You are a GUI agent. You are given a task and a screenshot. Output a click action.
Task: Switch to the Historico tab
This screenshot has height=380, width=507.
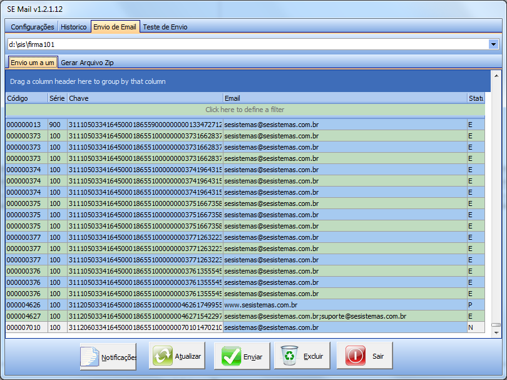[74, 27]
